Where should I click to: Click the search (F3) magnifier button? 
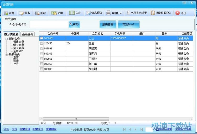(74, 24)
